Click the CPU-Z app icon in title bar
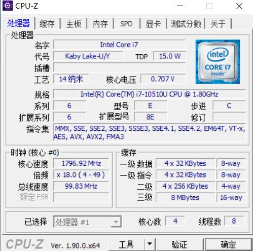 coord(8,6)
